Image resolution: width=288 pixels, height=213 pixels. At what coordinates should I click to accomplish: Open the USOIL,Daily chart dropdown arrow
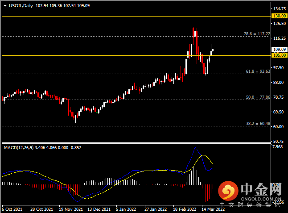tap(5, 6)
